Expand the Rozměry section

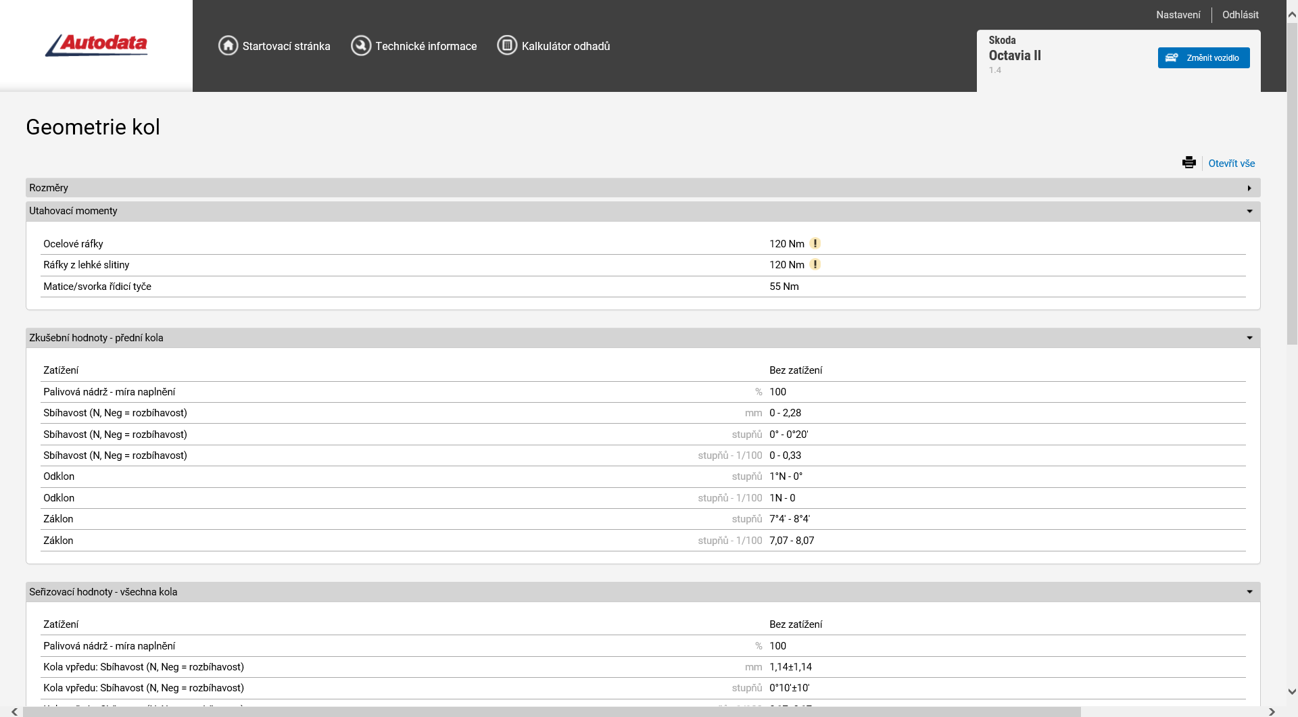click(1249, 188)
